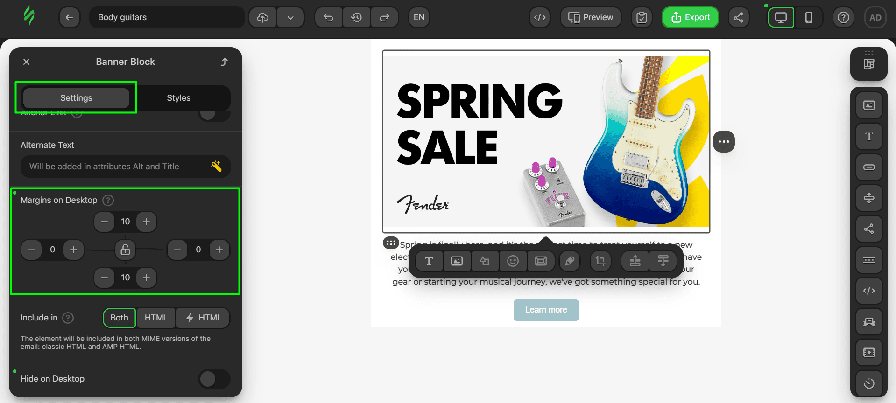The height and width of the screenshot is (403, 896).
Task: Switch to the Styles tab
Action: 179,98
